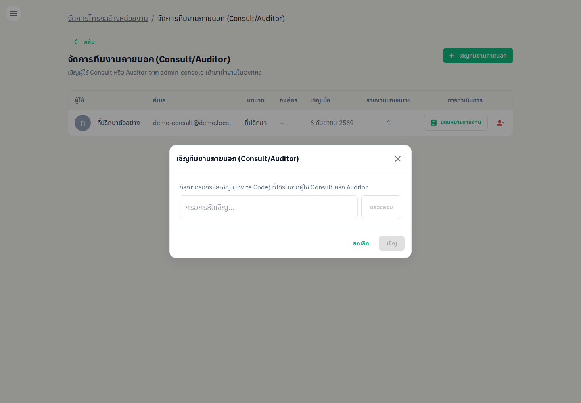Click role cell ที่ปรึกษา in row
Screen dimensions: 581x403
pyautogui.click(x=256, y=123)
